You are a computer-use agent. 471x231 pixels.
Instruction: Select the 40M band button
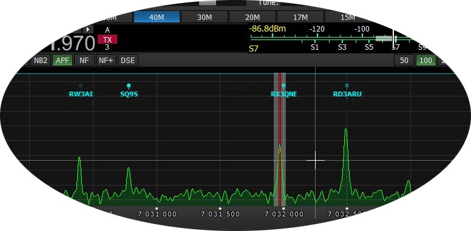pyautogui.click(x=157, y=17)
